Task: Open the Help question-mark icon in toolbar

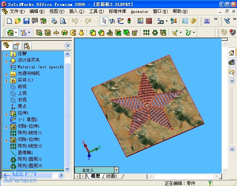Action: [193, 21]
